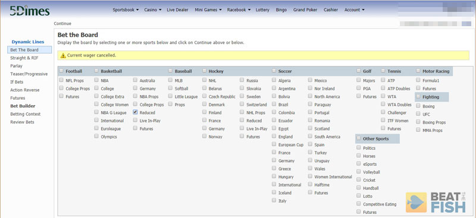
Task: Click the warning icon in wager cancelled banner
Action: [63, 55]
